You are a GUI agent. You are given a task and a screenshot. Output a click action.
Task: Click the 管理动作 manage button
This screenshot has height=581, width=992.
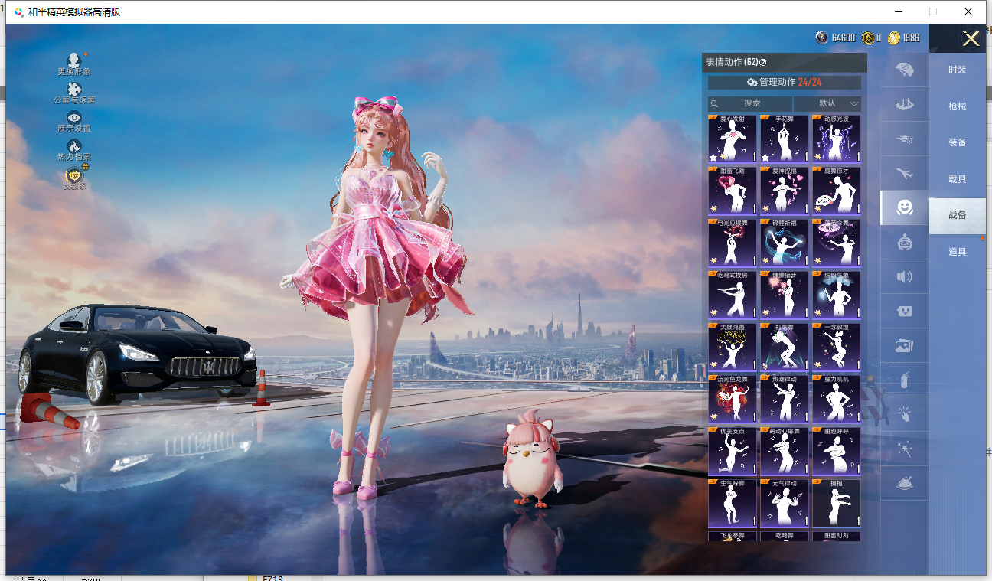[785, 83]
